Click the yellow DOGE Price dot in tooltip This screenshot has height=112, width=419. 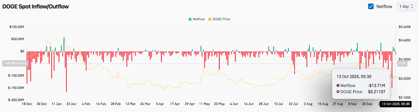pyautogui.click(x=338, y=92)
